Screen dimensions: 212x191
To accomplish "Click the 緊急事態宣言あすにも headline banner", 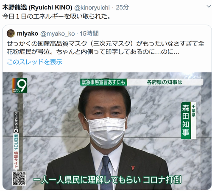I will point(103,82).
